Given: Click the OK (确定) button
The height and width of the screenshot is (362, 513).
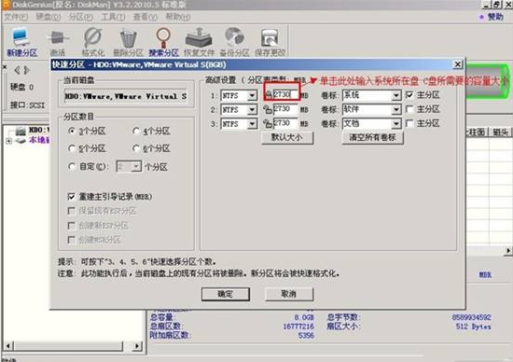Looking at the screenshot, I should [x=226, y=294].
